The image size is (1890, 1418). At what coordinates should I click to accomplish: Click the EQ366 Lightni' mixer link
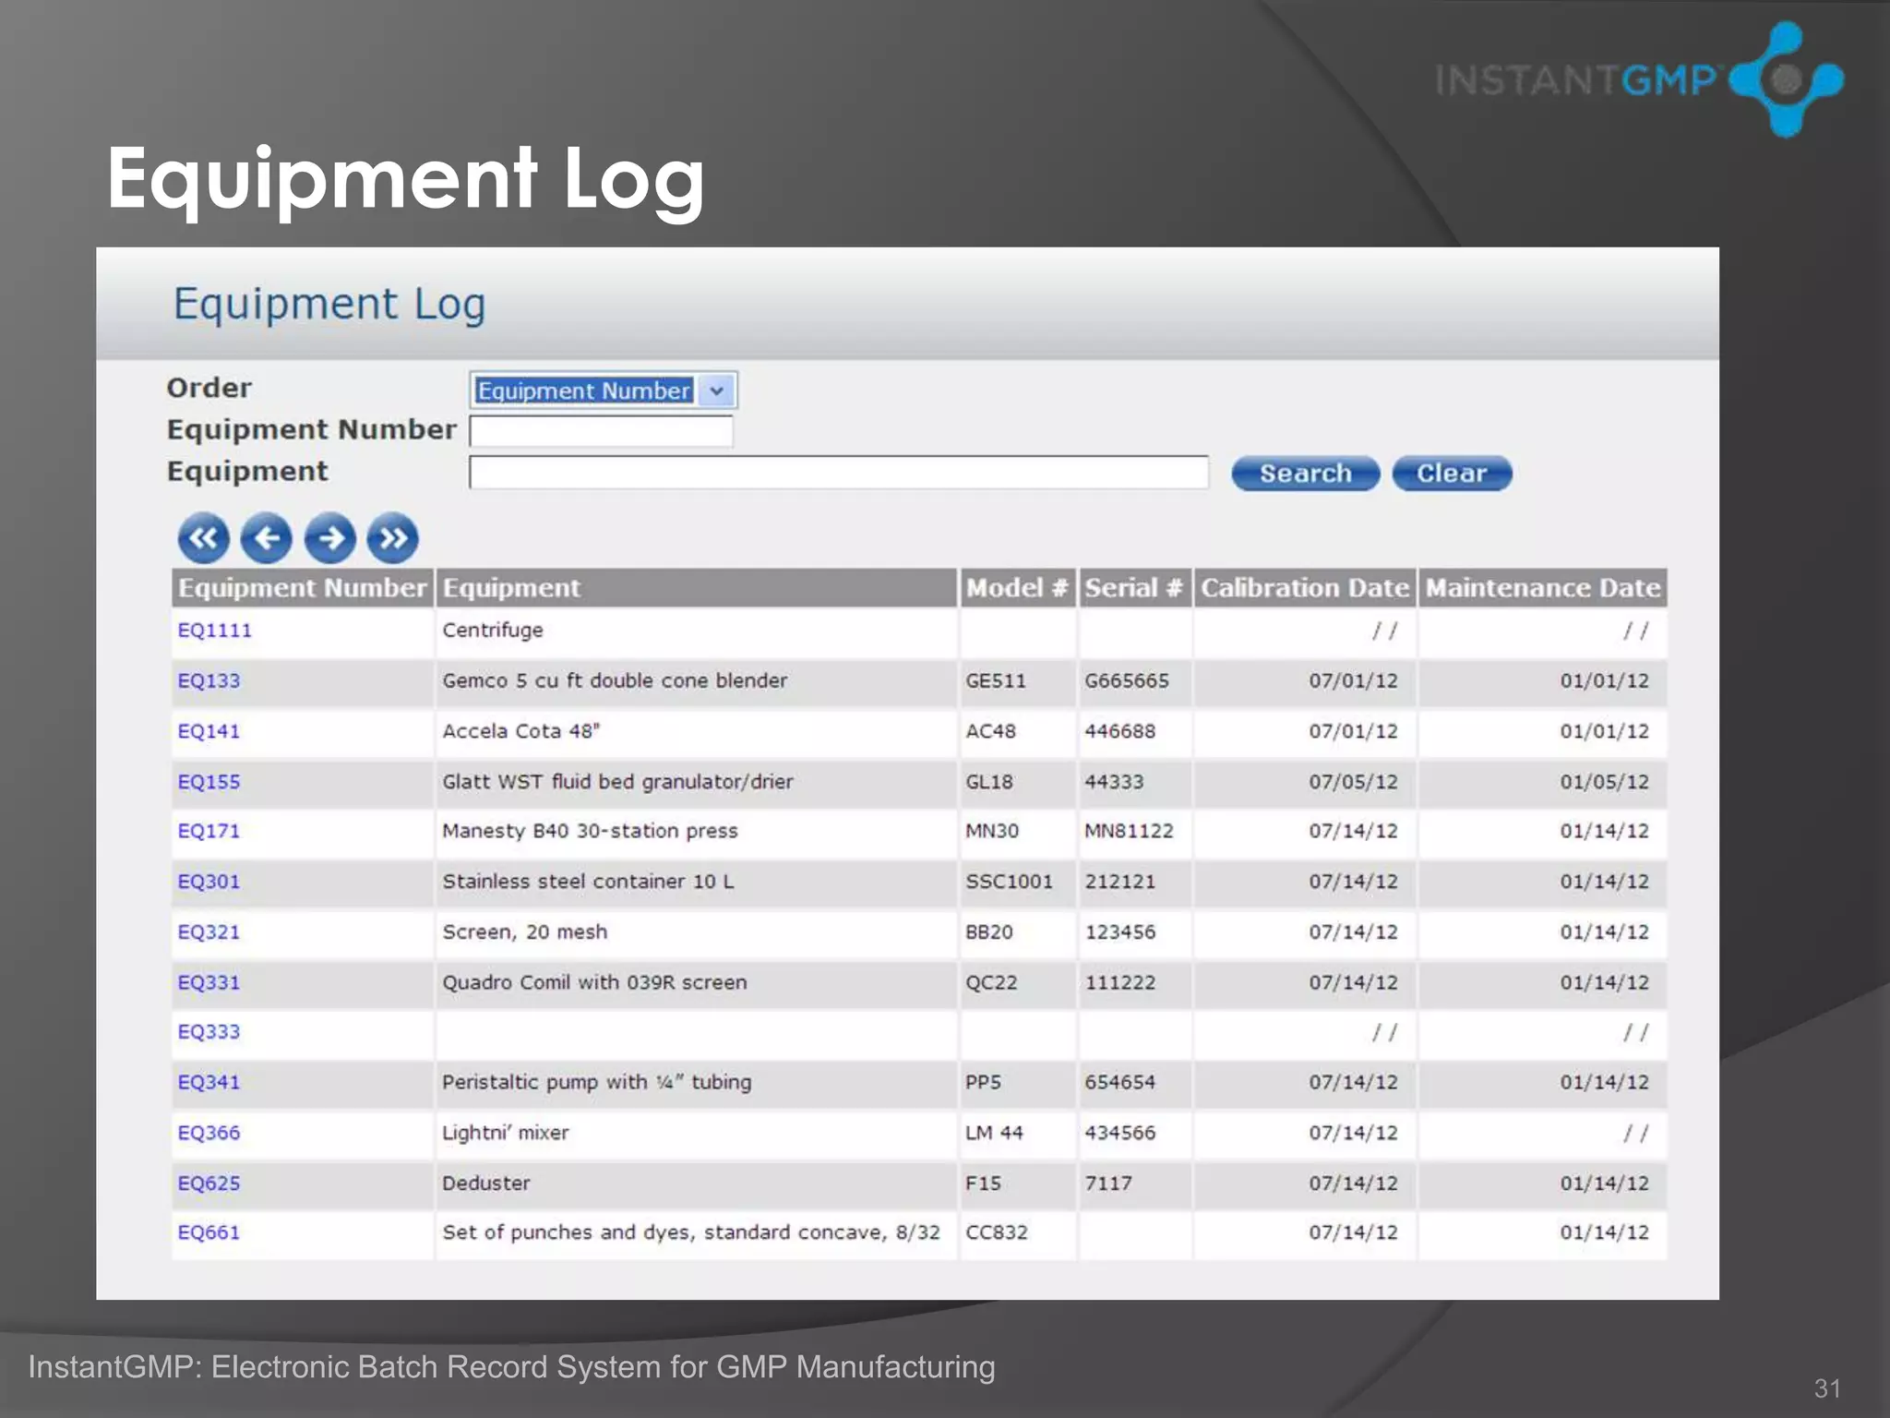click(209, 1133)
